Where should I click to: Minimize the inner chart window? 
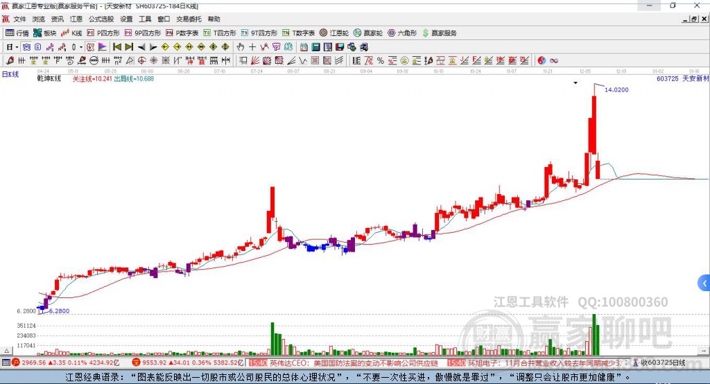(686, 19)
